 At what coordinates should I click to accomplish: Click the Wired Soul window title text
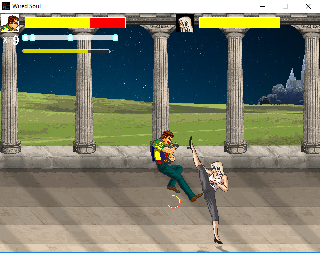pos(27,6)
